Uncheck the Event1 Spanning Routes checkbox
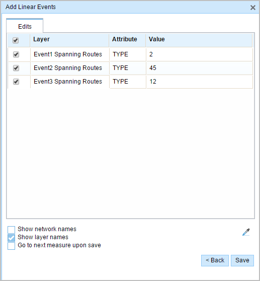This screenshot has height=281, width=260. (16, 54)
